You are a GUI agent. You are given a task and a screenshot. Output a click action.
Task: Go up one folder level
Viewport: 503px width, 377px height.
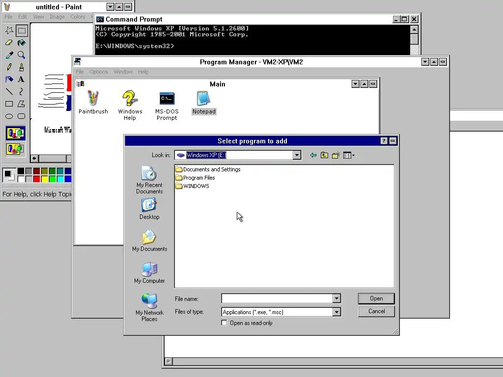pos(324,156)
